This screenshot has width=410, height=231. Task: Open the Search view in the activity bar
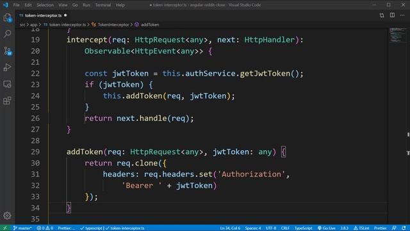tap(7, 33)
